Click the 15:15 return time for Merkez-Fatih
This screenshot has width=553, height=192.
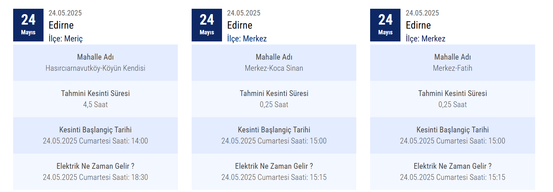(x=452, y=177)
